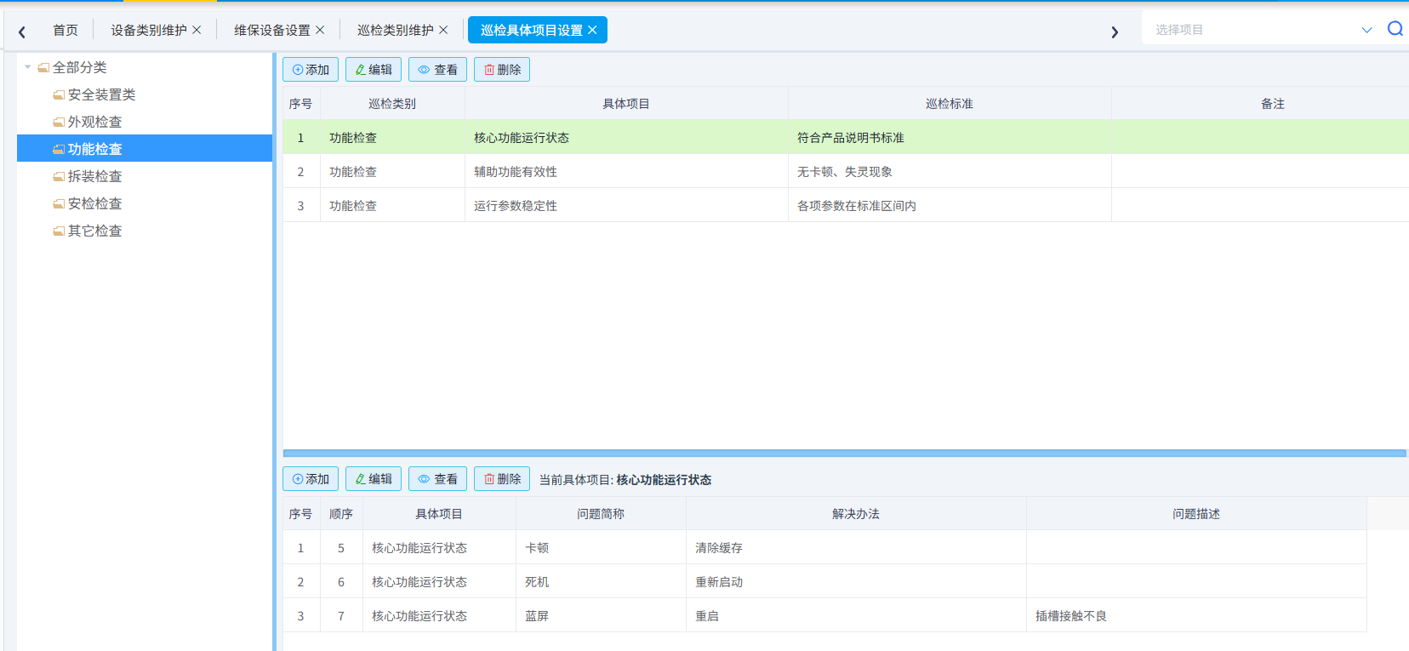Image resolution: width=1409 pixels, height=651 pixels.
Task: Collapse the 全部分类 tree node
Action: [x=28, y=67]
